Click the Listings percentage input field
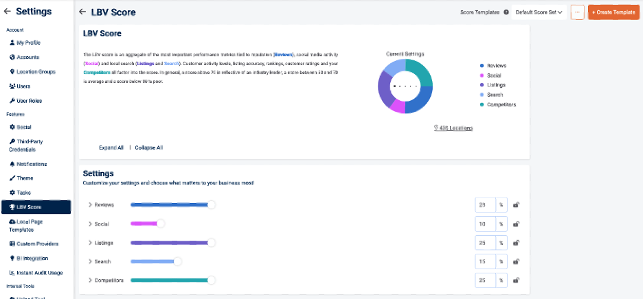The height and width of the screenshot is (299, 643). [x=485, y=243]
